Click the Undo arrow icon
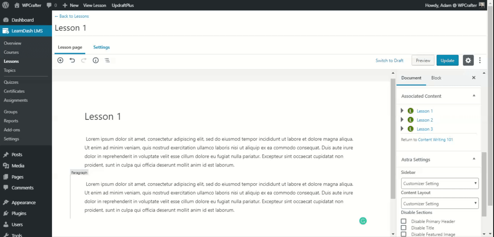494x237 pixels. [x=72, y=60]
